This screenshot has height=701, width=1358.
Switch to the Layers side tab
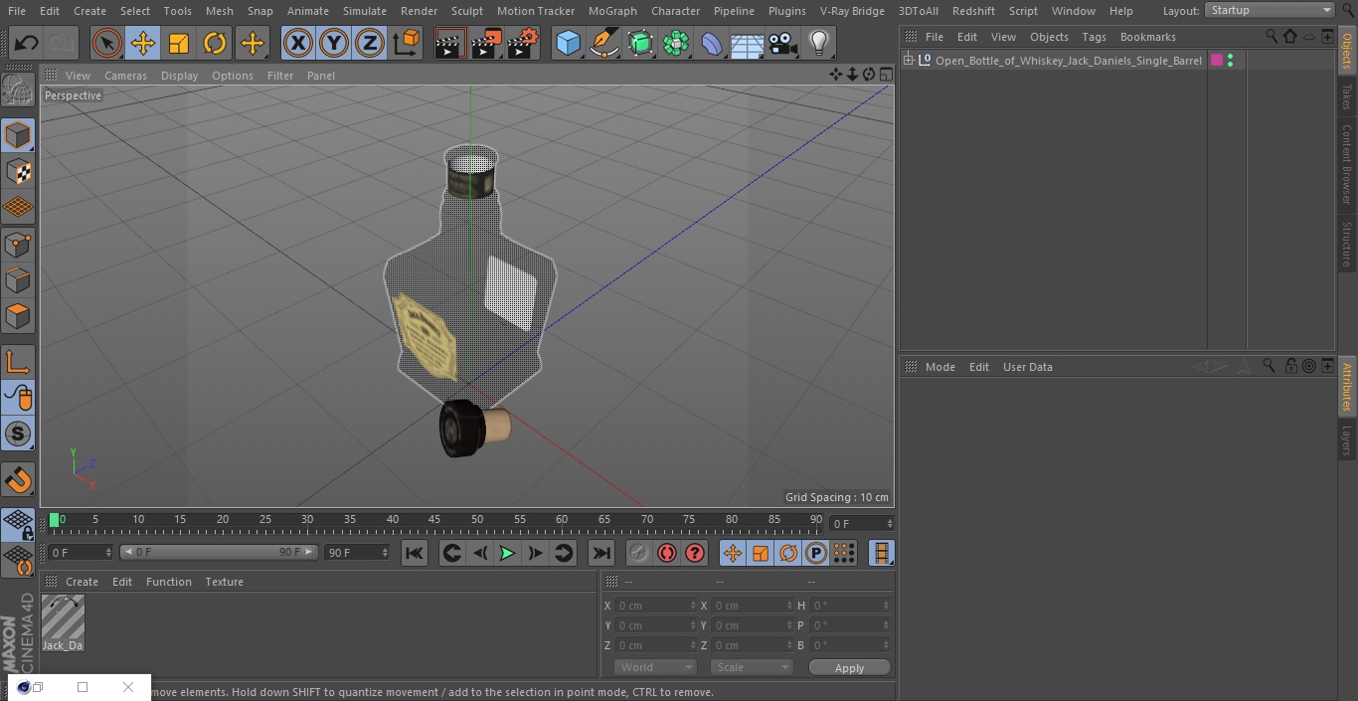pos(1347,438)
